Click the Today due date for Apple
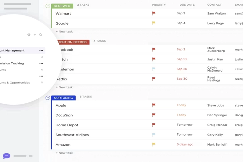Screen dimensions: 243x162 pos(181,105)
